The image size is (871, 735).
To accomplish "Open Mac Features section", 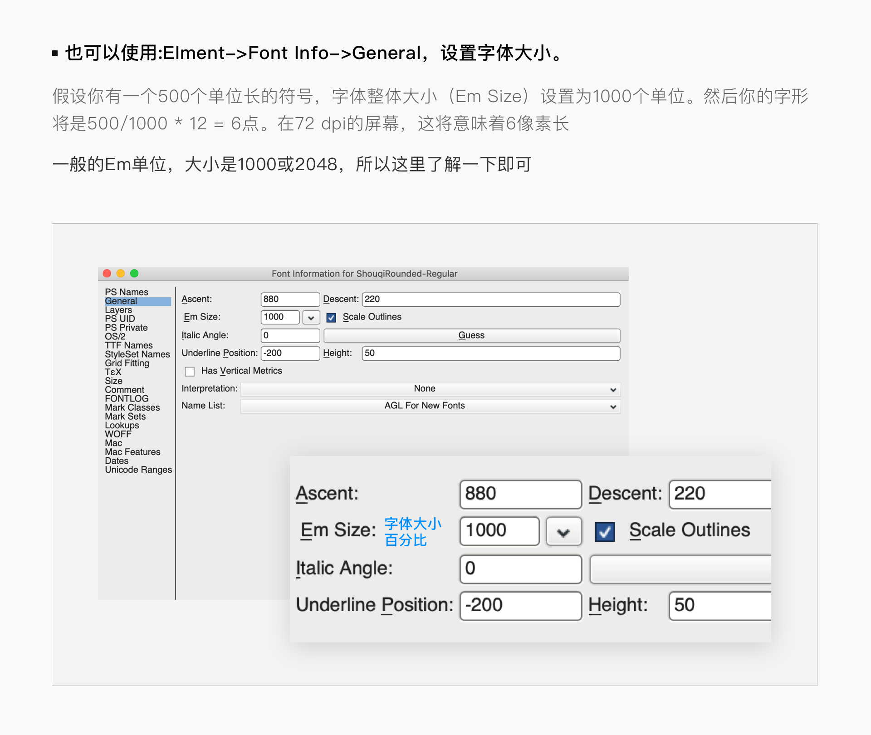I will (x=132, y=452).
